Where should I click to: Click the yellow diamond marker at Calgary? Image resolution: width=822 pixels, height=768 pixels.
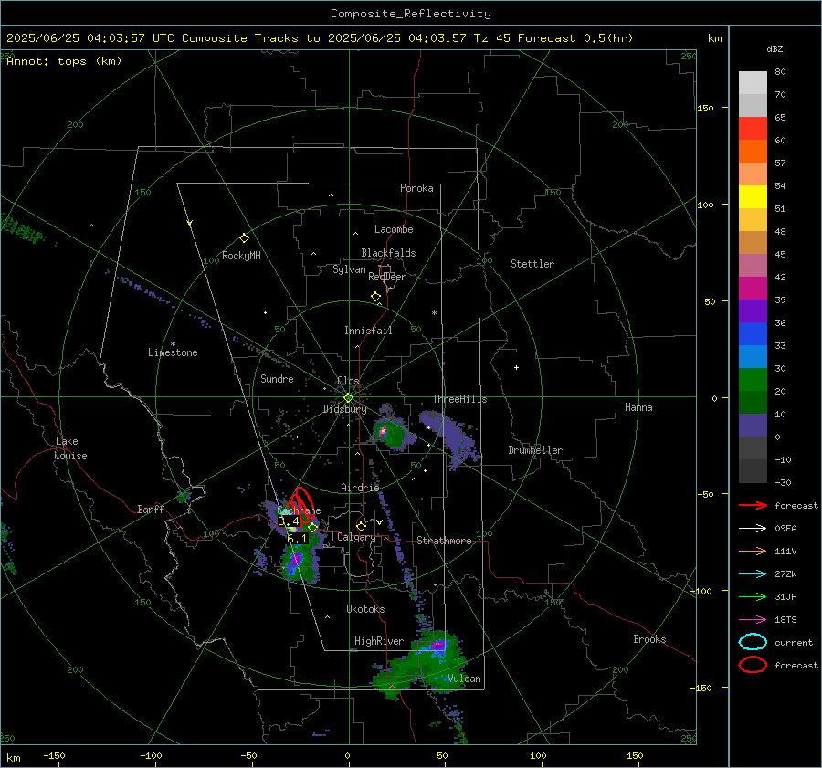pos(361,526)
